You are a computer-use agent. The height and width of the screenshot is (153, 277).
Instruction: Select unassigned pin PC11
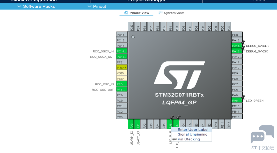(121, 35)
